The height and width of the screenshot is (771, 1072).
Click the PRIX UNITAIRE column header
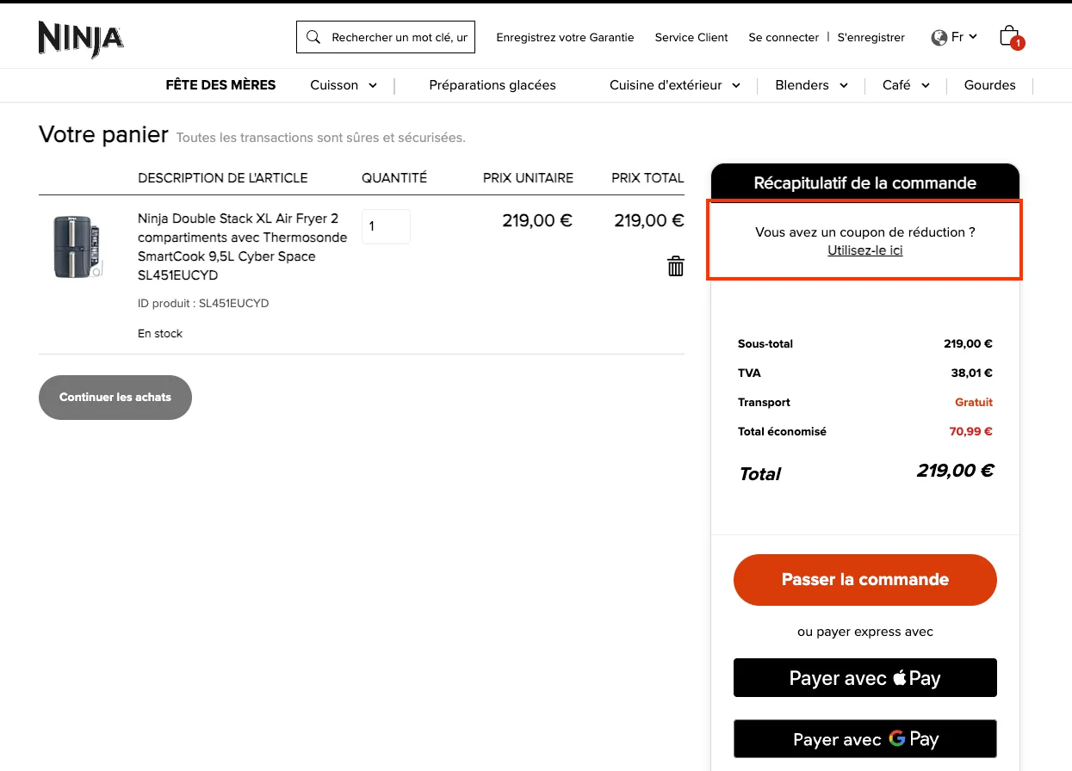(x=528, y=178)
